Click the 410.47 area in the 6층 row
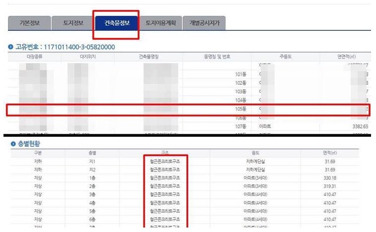376x232 pixels. [x=330, y=220]
